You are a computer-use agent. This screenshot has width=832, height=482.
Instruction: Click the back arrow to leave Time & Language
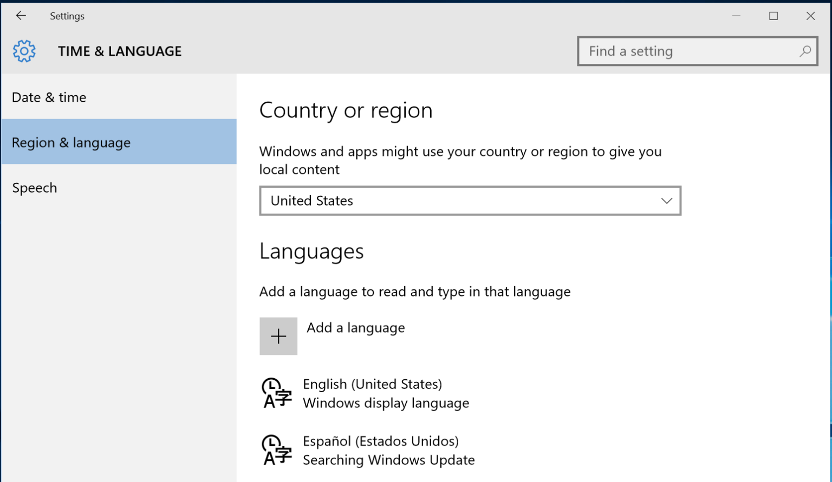point(21,16)
